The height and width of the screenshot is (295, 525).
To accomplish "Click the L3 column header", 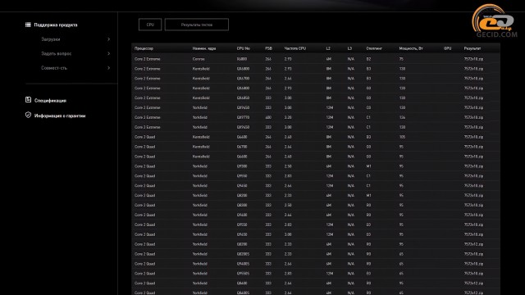I will pyautogui.click(x=349, y=48).
